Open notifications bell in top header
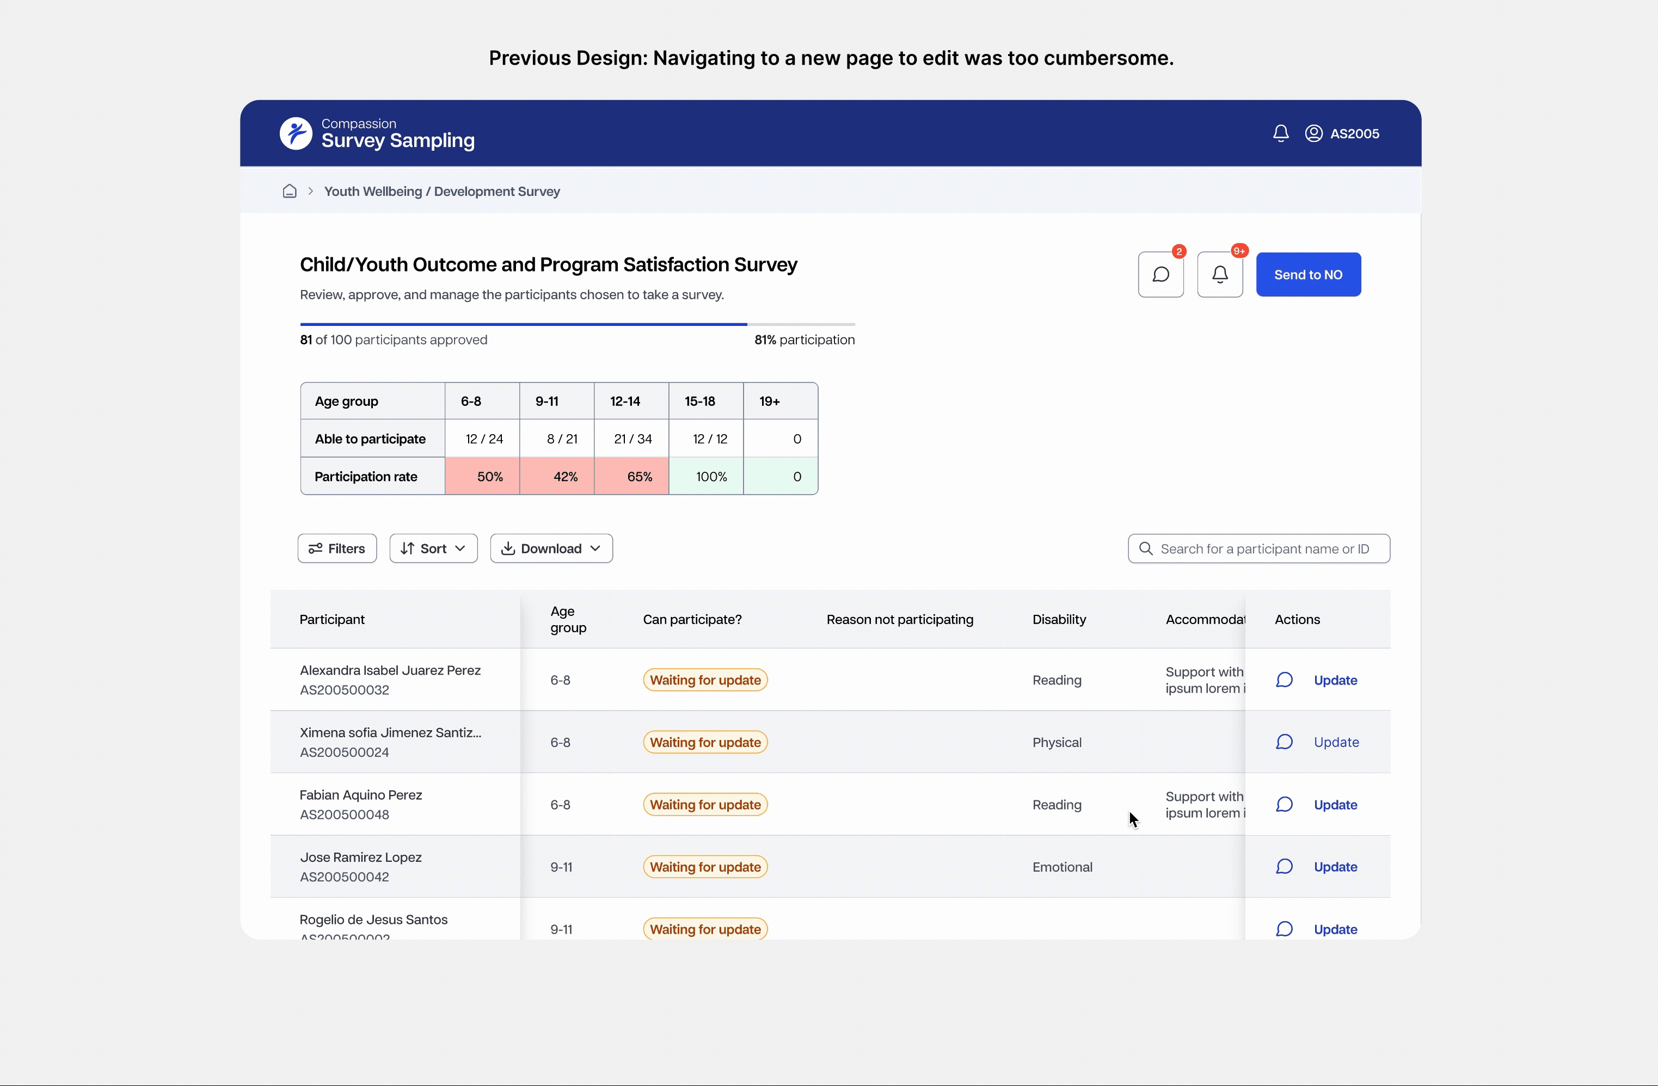 pyautogui.click(x=1280, y=133)
